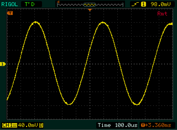Click the orange T tag at grid top-left
The image size is (177, 130).
[10, 13]
